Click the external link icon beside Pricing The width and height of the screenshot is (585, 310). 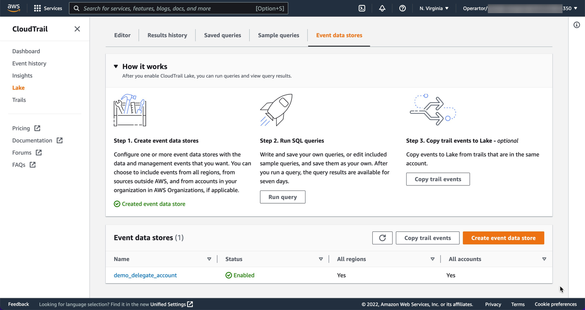(37, 128)
